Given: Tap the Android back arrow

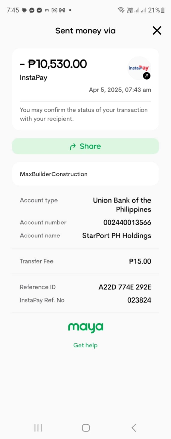Looking at the screenshot, I should tap(134, 427).
